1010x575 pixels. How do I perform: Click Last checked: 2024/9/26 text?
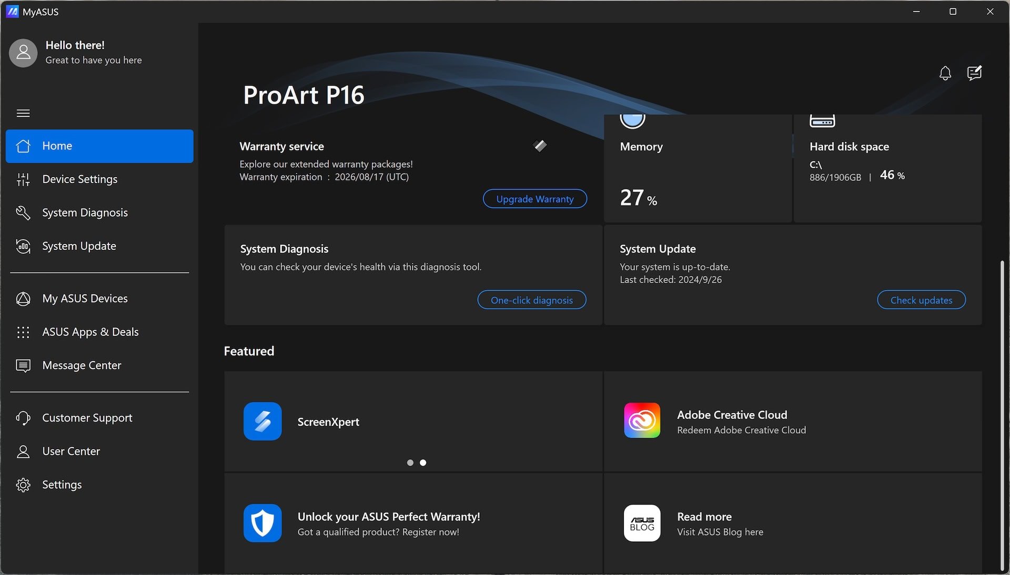(671, 280)
